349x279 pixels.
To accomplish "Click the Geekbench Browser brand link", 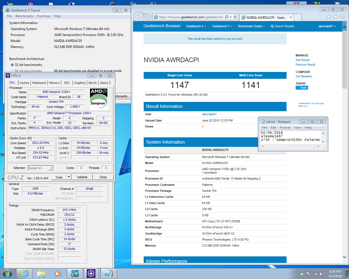I will [x=162, y=26].
